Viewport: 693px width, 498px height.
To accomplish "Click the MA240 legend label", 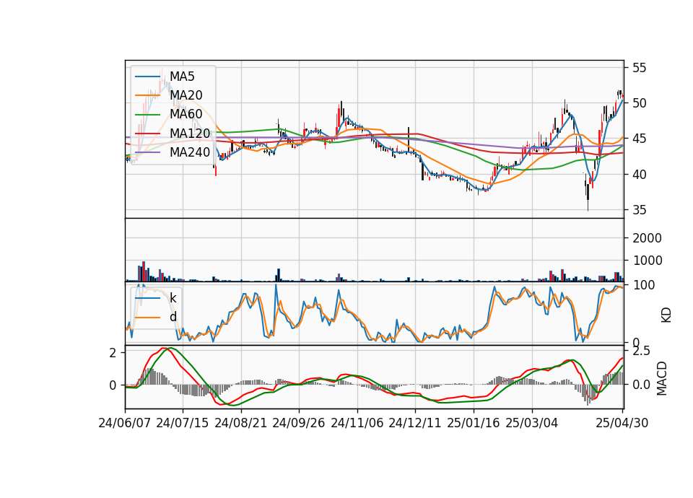I will point(190,152).
